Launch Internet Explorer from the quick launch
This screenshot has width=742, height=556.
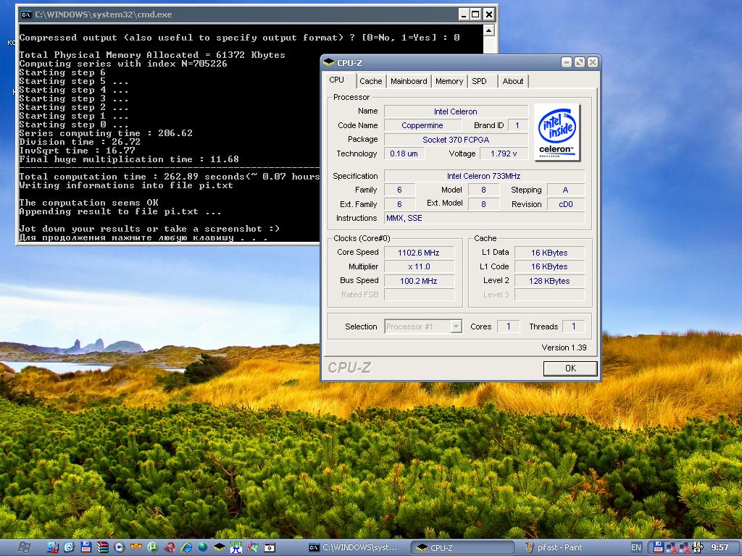tap(186, 547)
